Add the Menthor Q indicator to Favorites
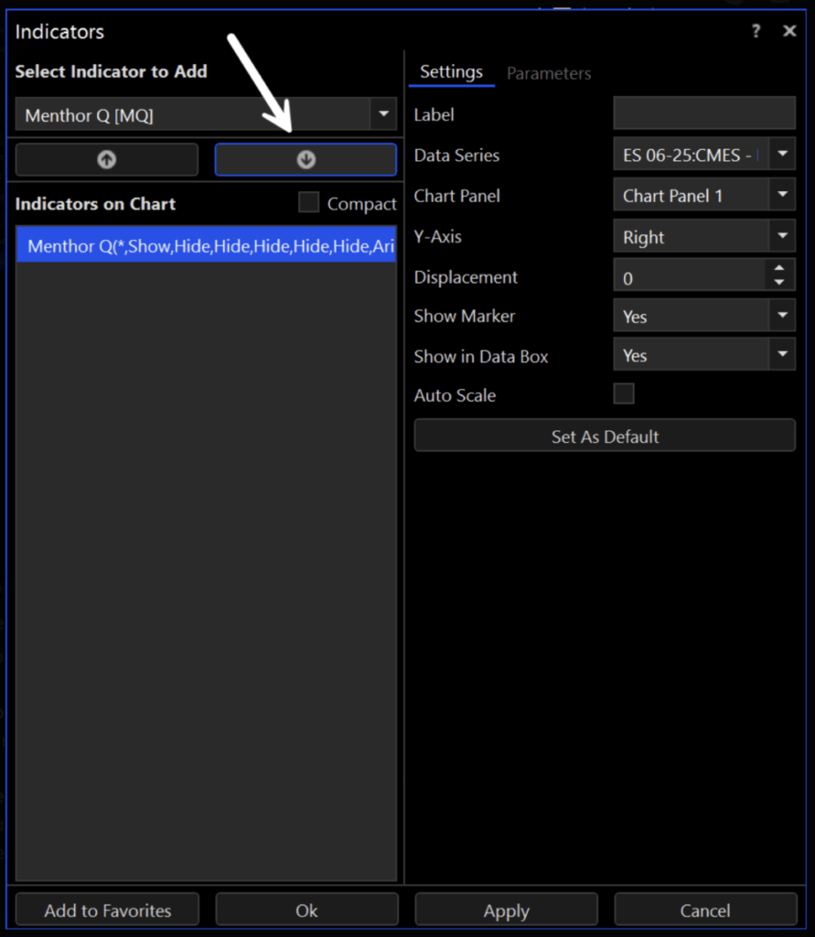This screenshot has width=815, height=937. coord(106,910)
